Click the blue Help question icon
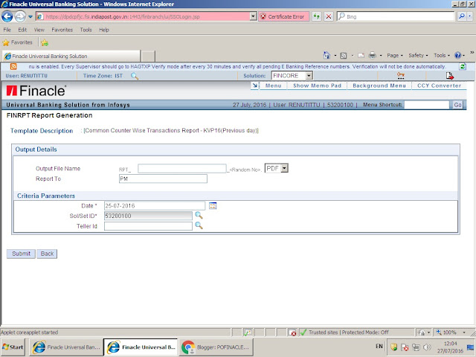This screenshot has height=357, width=476. [458, 55]
